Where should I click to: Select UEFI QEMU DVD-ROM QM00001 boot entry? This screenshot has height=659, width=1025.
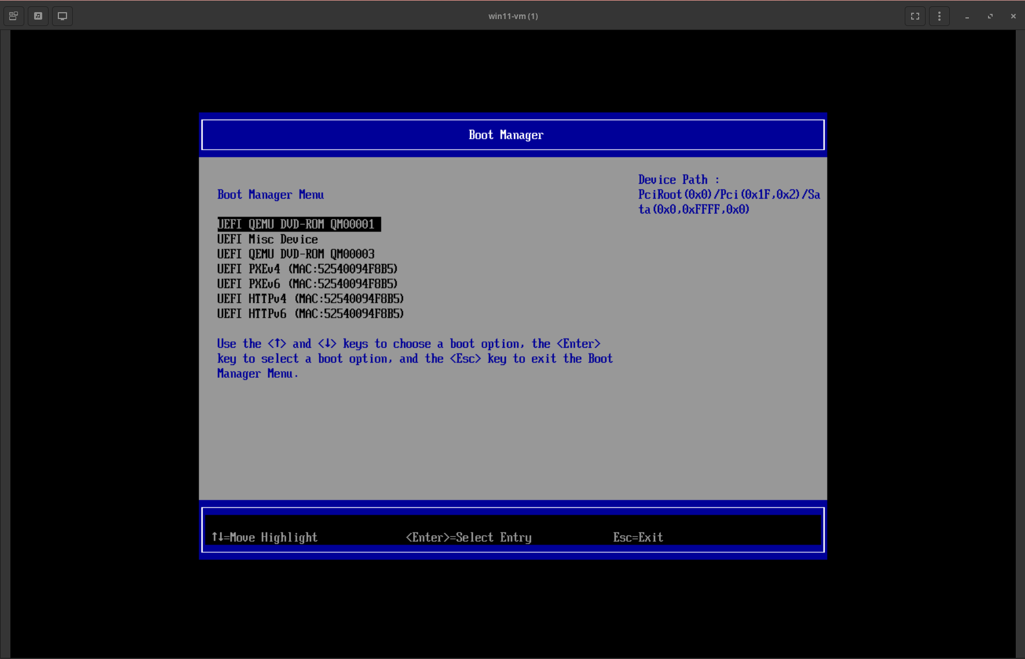[x=296, y=224]
